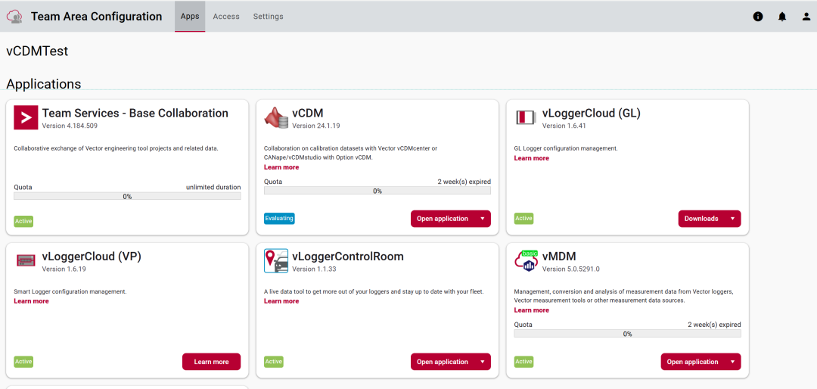Click the vLoggerCloud (VP) logger icon
Viewport: 817px width, 389px height.
(x=26, y=260)
